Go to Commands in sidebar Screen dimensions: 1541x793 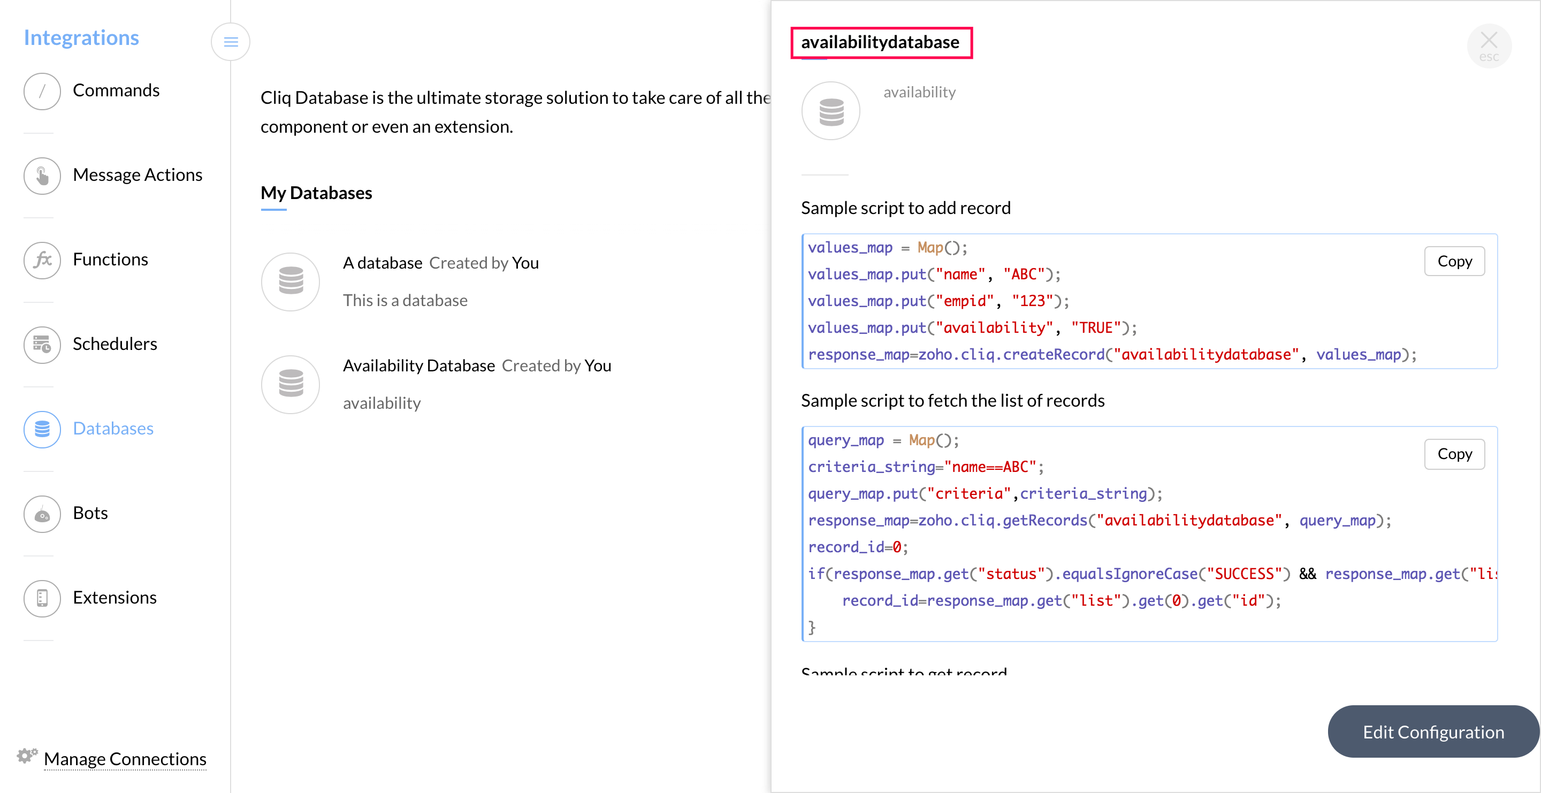(x=116, y=90)
